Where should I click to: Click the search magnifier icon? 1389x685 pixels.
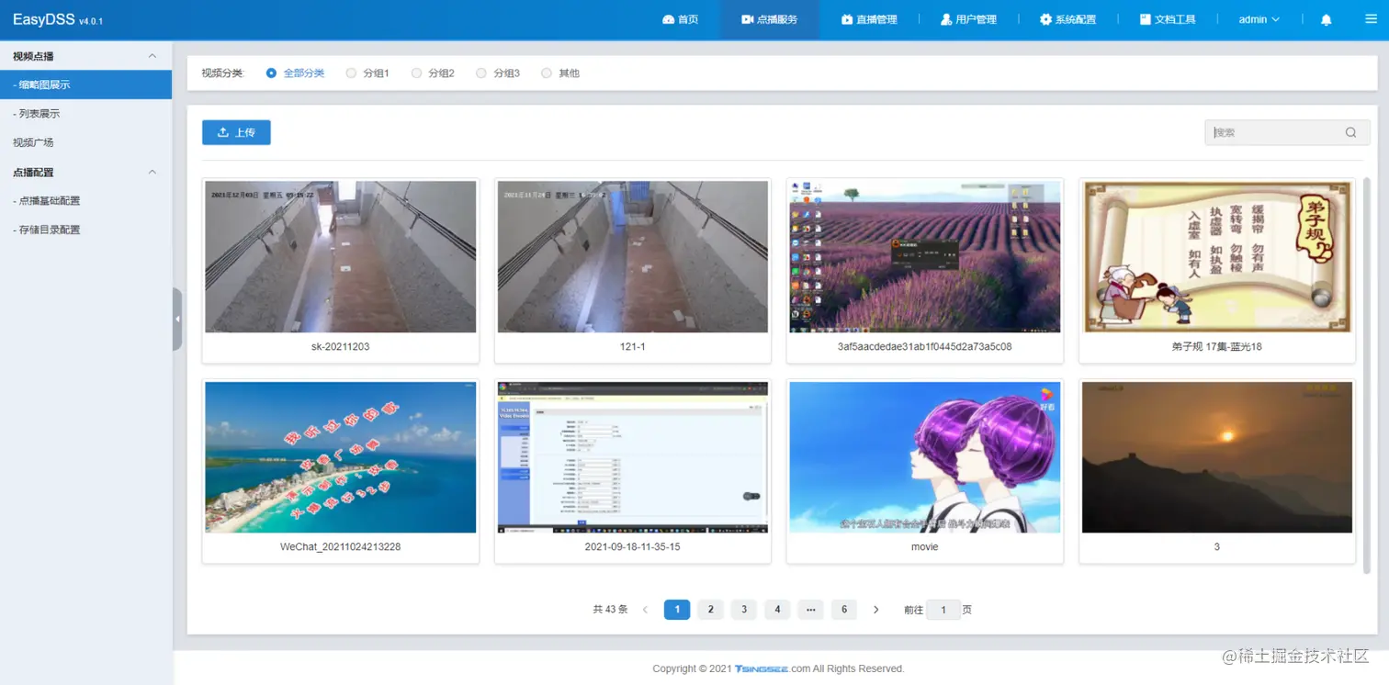[x=1350, y=132]
